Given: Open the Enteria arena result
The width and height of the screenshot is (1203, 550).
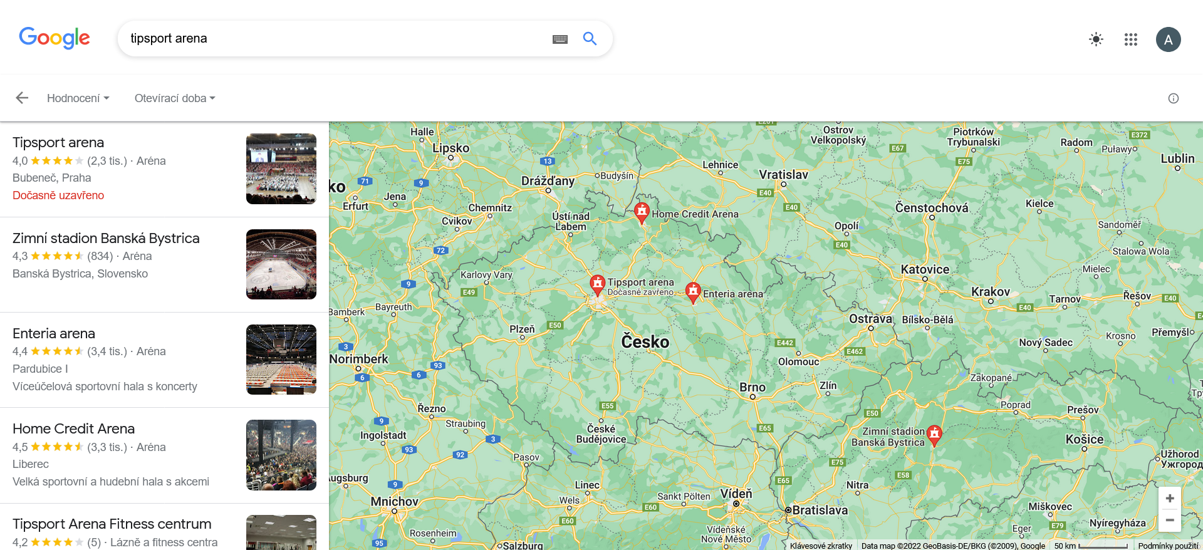Looking at the screenshot, I should [54, 333].
